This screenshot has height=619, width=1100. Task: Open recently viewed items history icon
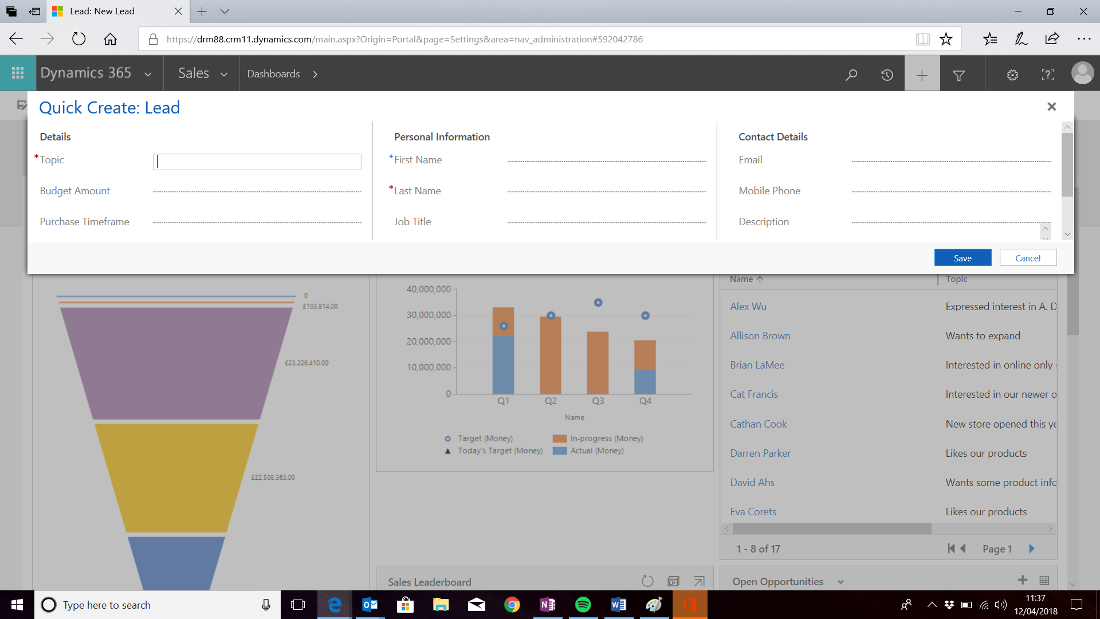click(x=887, y=75)
